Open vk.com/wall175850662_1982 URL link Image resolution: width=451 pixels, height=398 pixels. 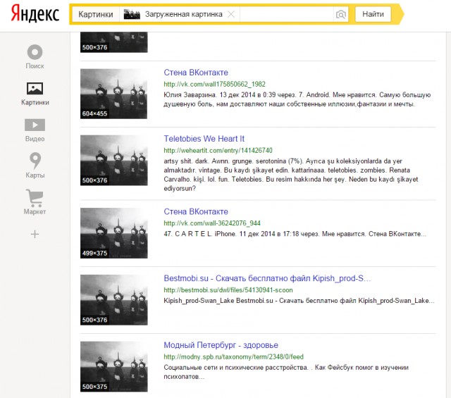coord(214,84)
